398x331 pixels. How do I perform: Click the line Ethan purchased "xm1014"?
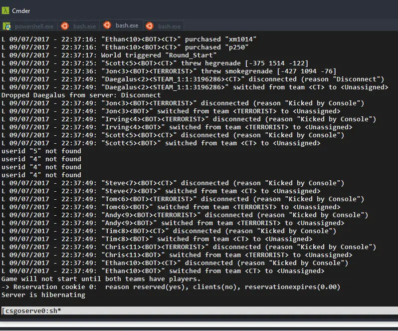click(x=129, y=39)
